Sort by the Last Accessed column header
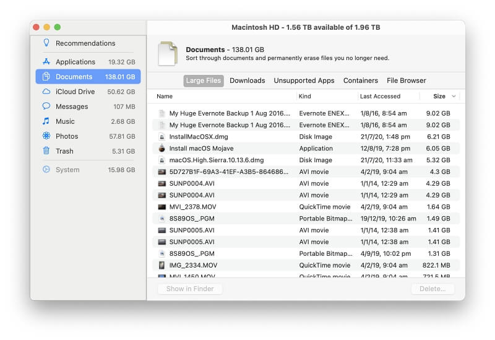 (x=380, y=96)
